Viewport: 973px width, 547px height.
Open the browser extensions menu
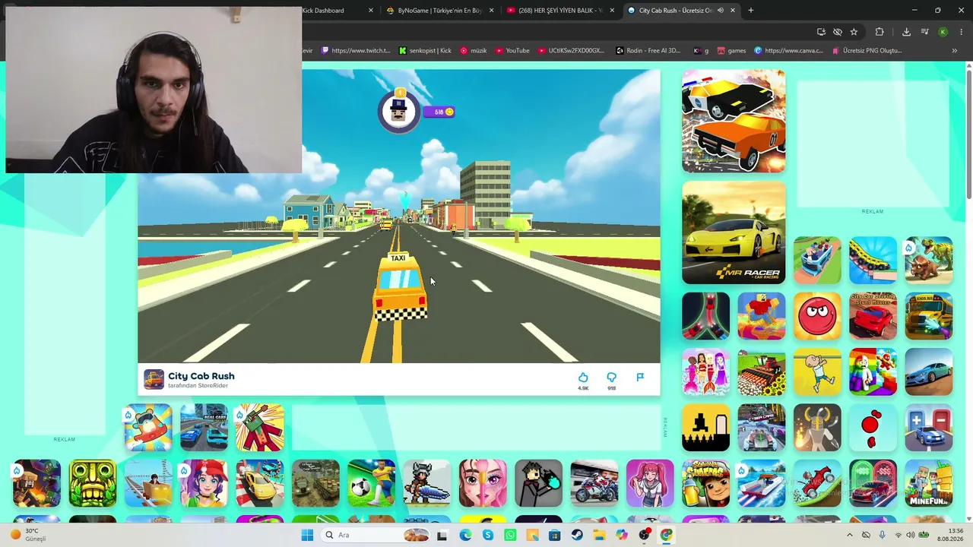[x=880, y=32]
